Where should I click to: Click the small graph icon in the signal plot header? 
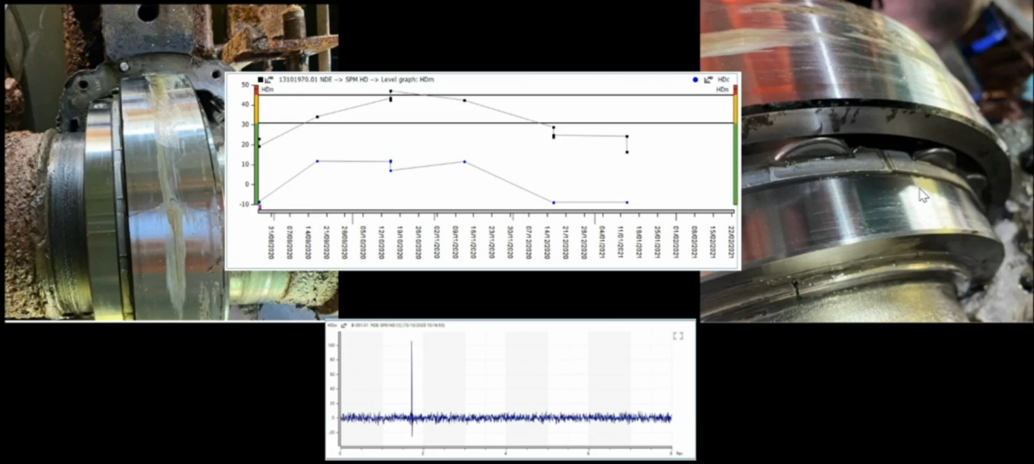tap(344, 325)
